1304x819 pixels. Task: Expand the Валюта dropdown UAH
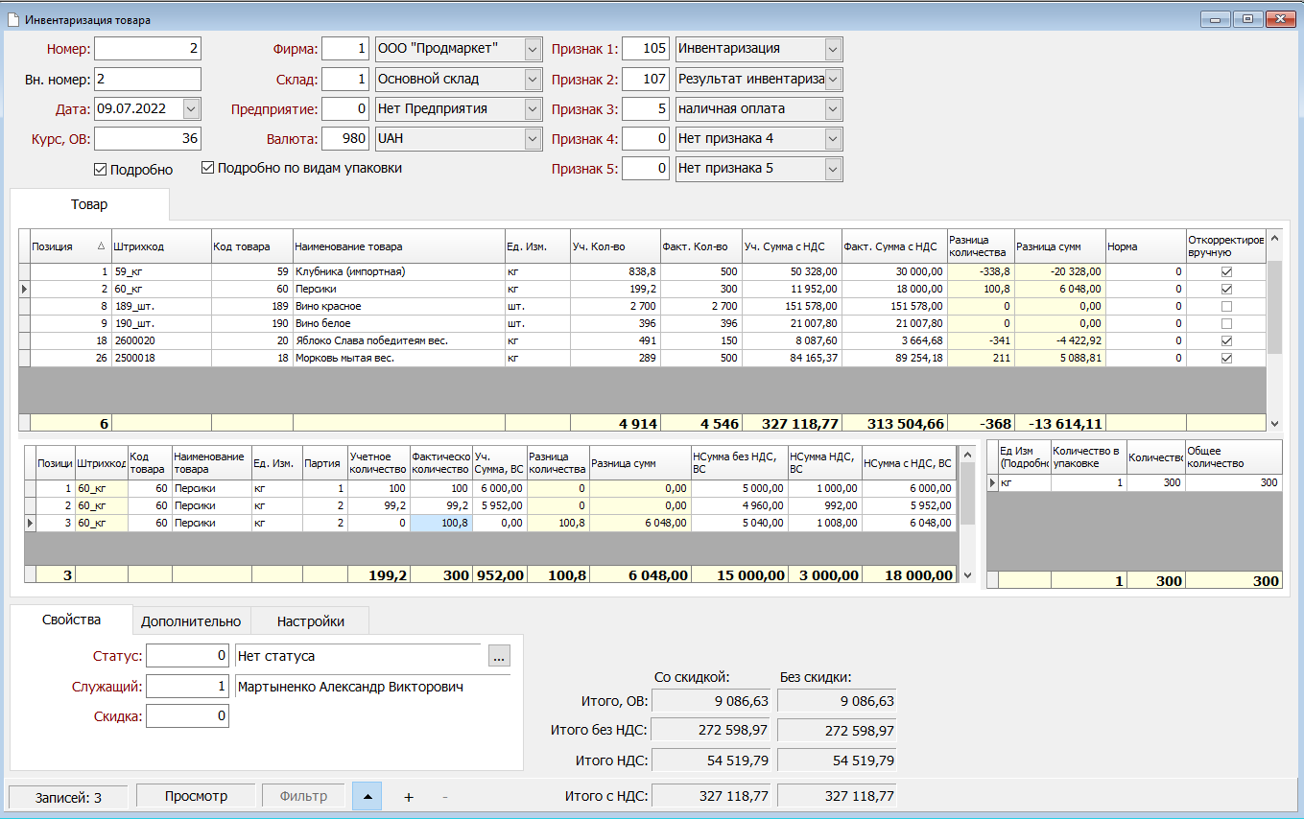coord(533,138)
